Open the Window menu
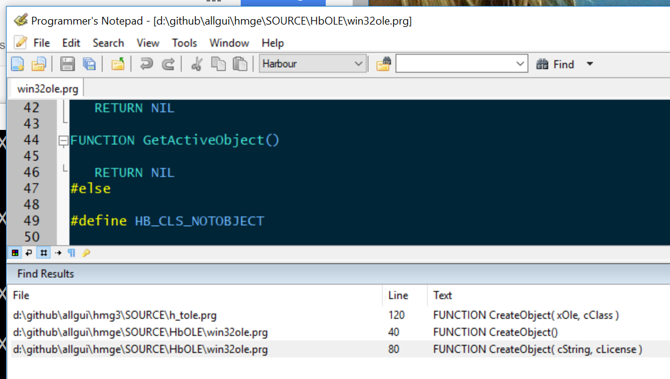This screenshot has width=670, height=379. 229,43
